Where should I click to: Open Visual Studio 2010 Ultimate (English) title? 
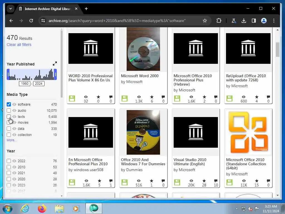coord(190,162)
